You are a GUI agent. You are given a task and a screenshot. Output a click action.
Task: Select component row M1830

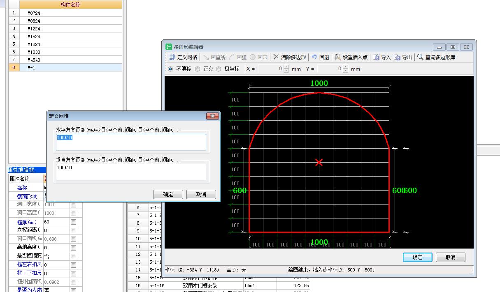[x=66, y=52]
